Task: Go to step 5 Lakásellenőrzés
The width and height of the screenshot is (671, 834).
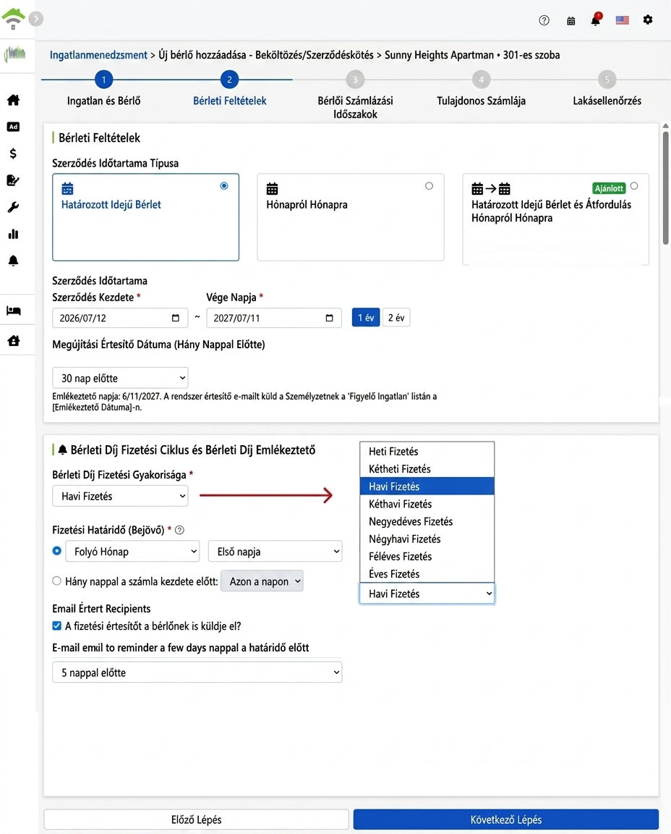Action: click(x=607, y=80)
